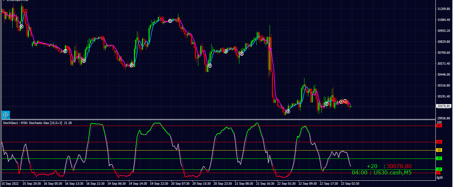Click the '23 Sep 02:30' time label
The height and width of the screenshot is (187, 453).
pyautogui.click(x=350, y=183)
